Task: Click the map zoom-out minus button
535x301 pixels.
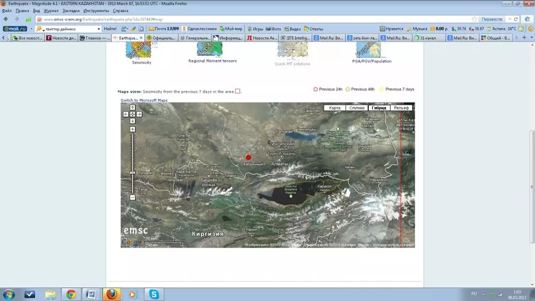Action: [x=133, y=198]
